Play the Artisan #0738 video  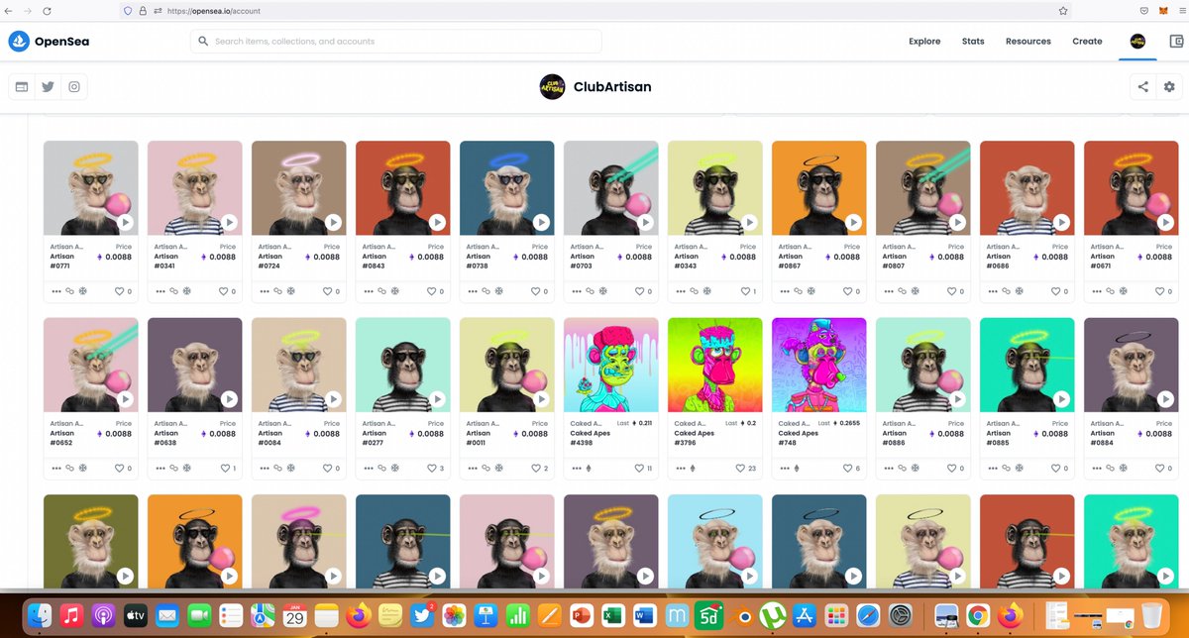[x=541, y=223]
